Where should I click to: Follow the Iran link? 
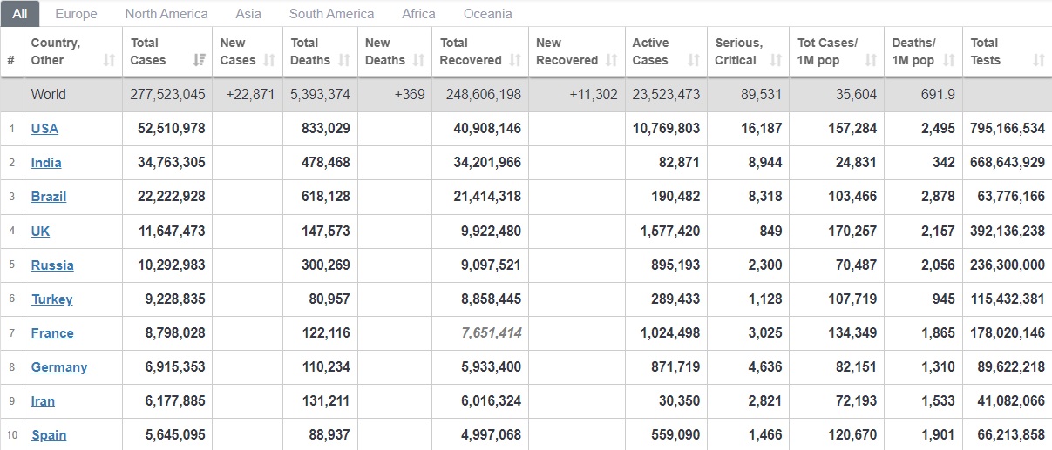tap(43, 401)
